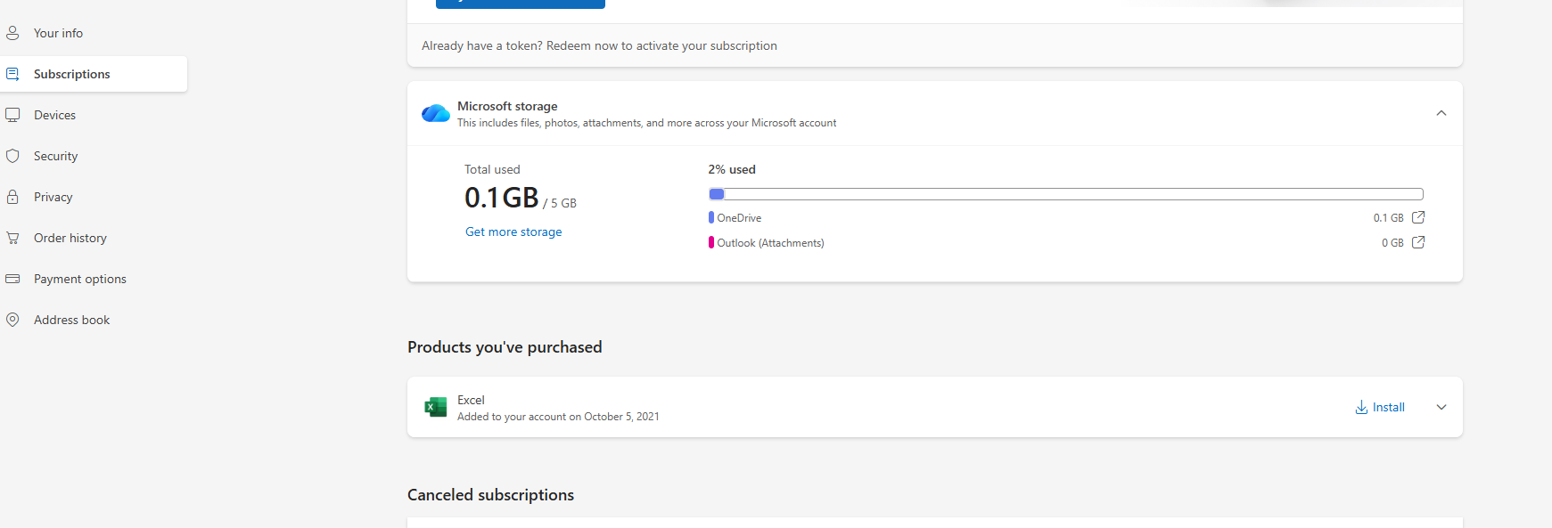Open Payment options
The image size is (1552, 528).
[79, 279]
